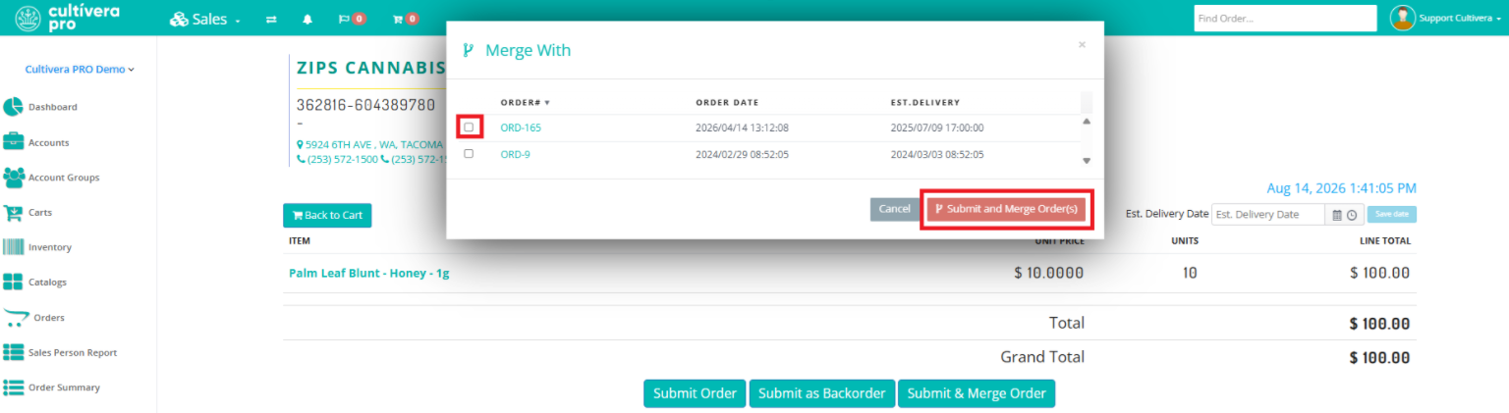The width and height of the screenshot is (1509, 413).
Task: Open Carts in the sidebar
Action: click(40, 213)
